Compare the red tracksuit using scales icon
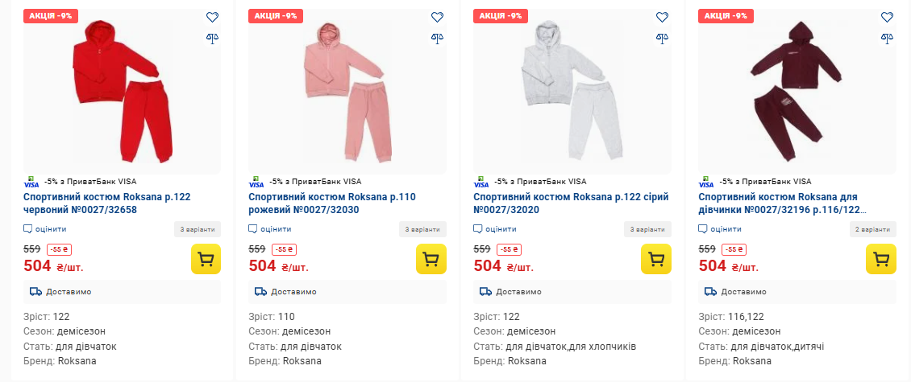Image resolution: width=911 pixels, height=382 pixels. (x=212, y=36)
